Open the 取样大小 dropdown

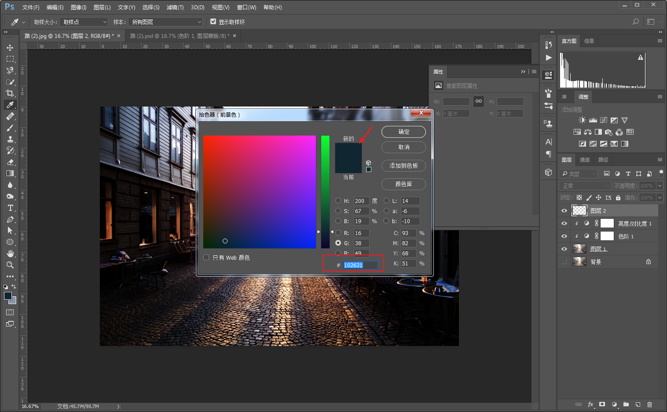point(84,22)
